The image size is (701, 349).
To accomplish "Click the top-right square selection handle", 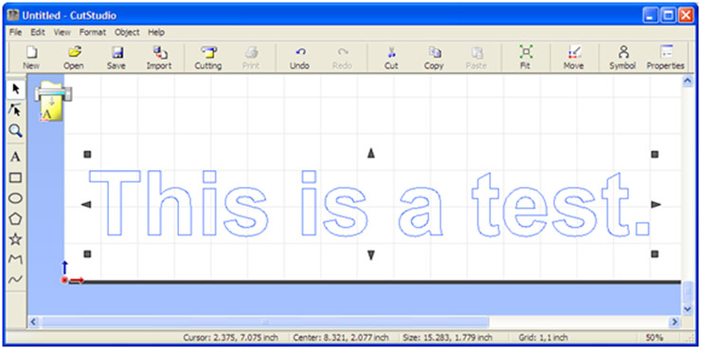I will pyautogui.click(x=655, y=154).
